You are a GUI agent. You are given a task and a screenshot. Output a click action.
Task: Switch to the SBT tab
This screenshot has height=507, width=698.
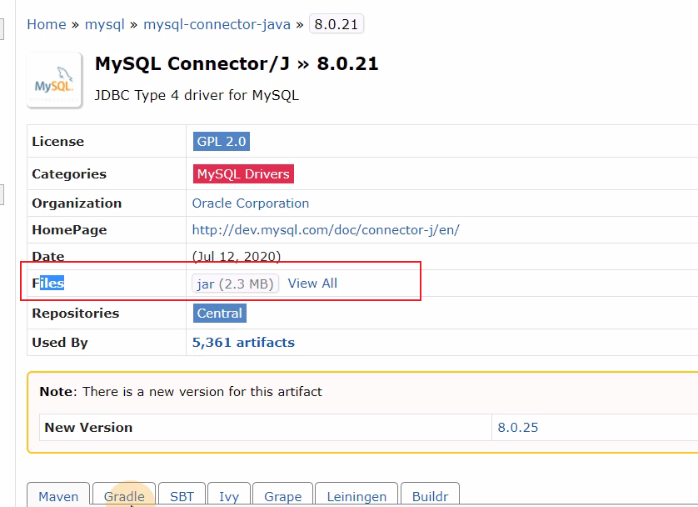[182, 495]
